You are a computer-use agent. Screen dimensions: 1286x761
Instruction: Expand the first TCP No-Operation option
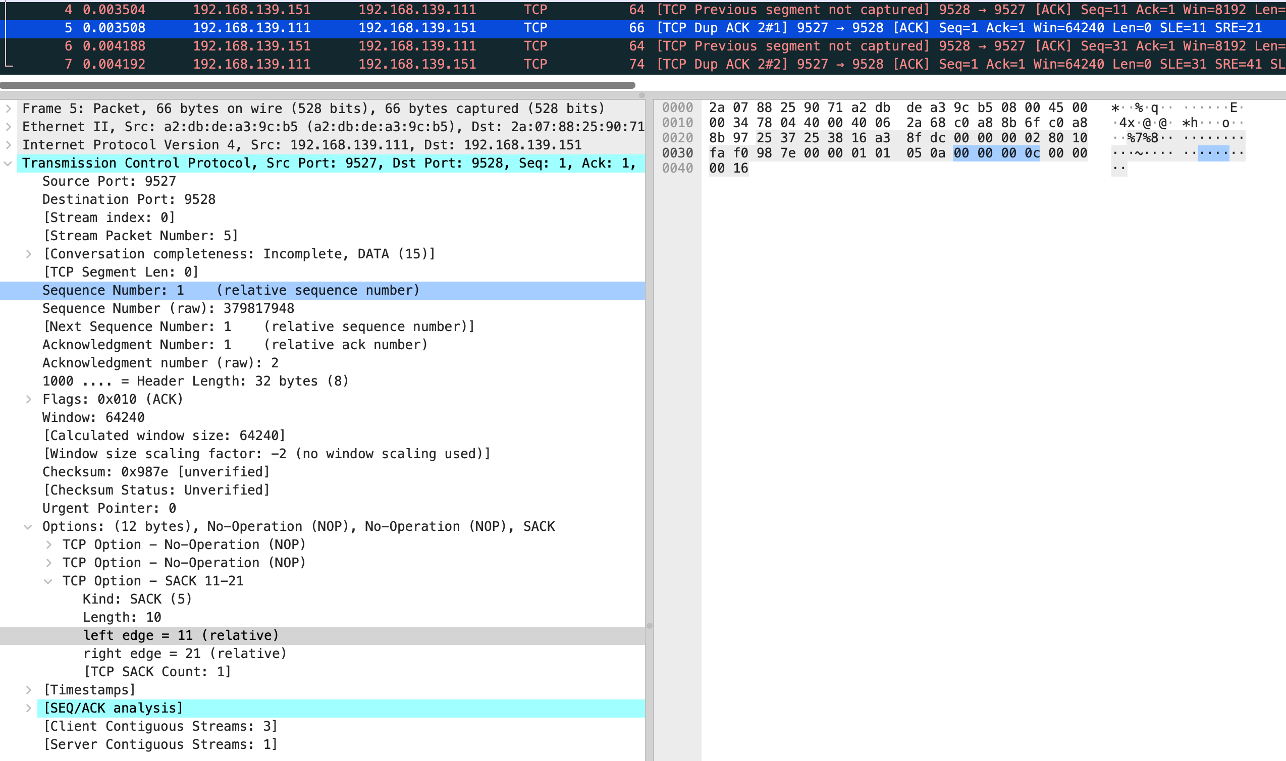(49, 545)
